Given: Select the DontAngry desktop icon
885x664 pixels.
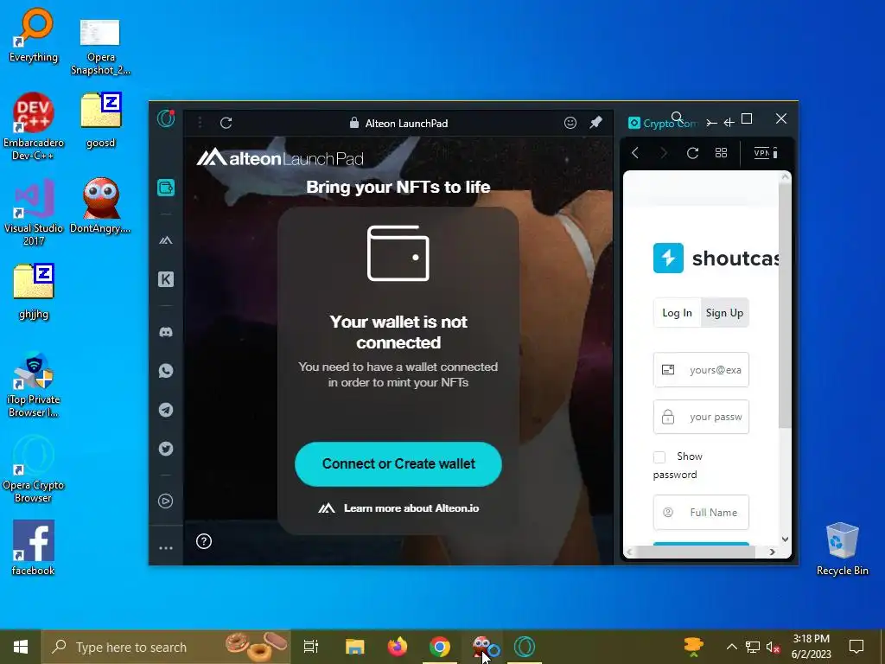Looking at the screenshot, I should [100, 206].
